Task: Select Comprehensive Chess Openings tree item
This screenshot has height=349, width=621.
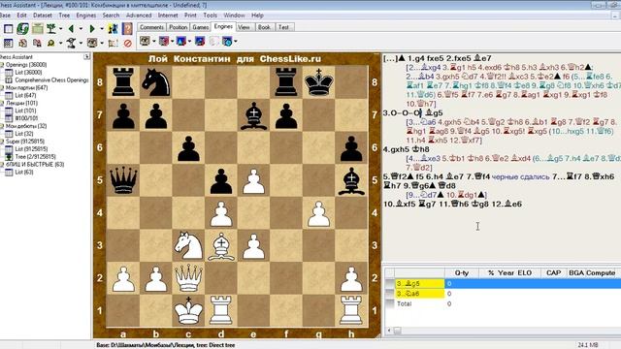Action: tap(51, 79)
